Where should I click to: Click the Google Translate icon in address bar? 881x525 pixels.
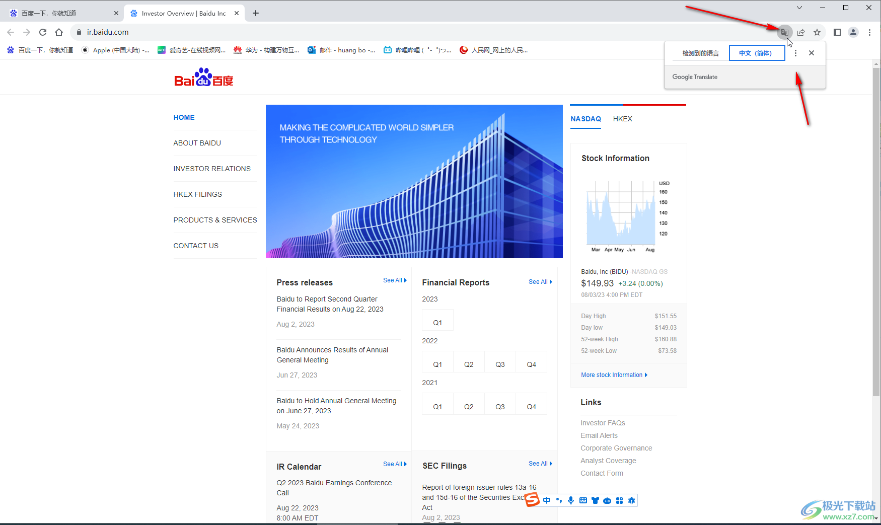(x=784, y=32)
